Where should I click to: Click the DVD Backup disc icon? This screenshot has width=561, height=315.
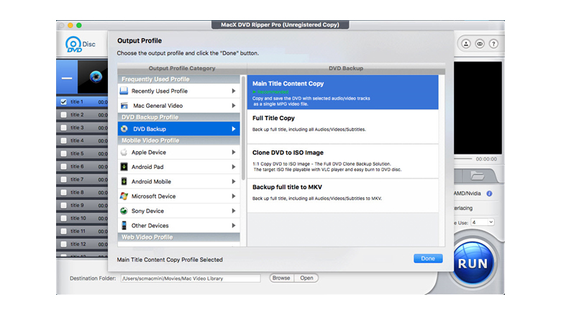tap(124, 129)
